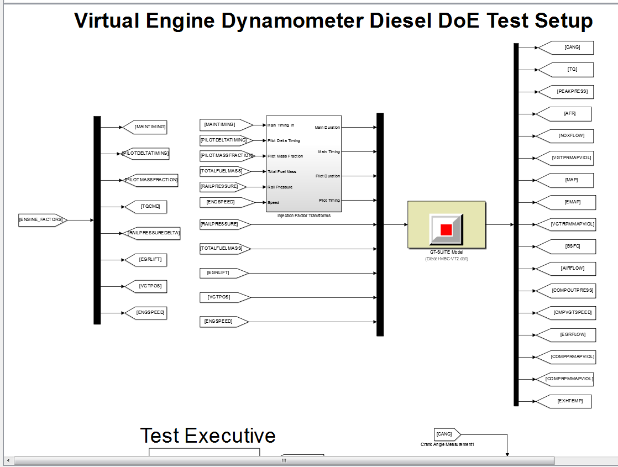618x467 pixels.
Task: Click the RAILPRESSUREDELTA tag block
Action: [x=154, y=233]
